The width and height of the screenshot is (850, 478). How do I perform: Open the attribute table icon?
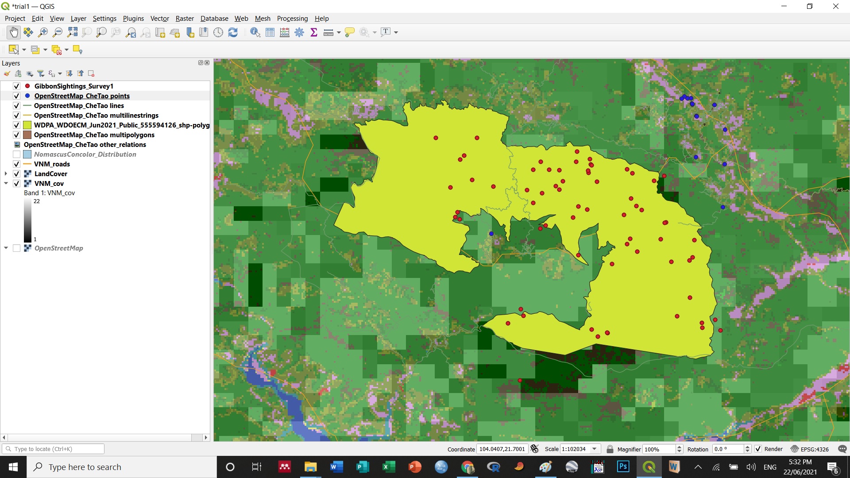click(x=270, y=32)
